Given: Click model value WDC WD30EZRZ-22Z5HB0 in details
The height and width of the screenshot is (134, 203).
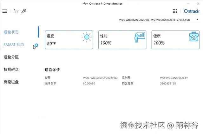Looking at the screenshot, I should pyautogui.click(x=100, y=78).
